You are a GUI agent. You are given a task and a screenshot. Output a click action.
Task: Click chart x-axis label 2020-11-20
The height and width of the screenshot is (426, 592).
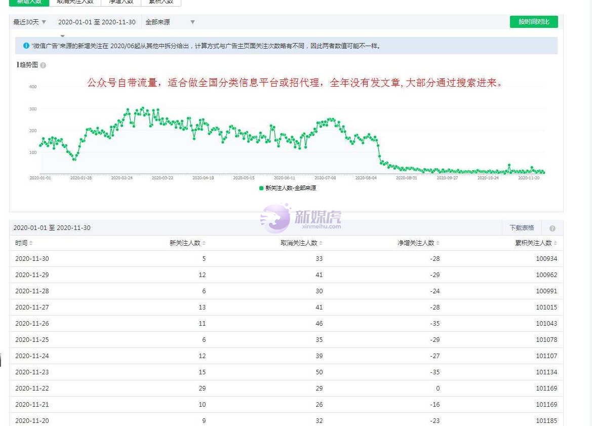[x=529, y=178]
